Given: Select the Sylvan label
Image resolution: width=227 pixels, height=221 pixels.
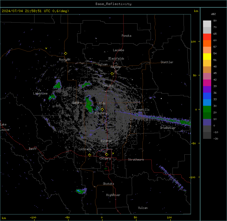Looking at the screenshot, I should [103, 64].
